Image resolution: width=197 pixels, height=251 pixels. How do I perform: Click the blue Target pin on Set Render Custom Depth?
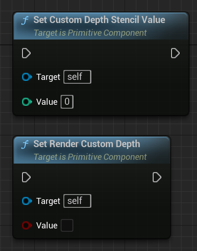(27, 201)
